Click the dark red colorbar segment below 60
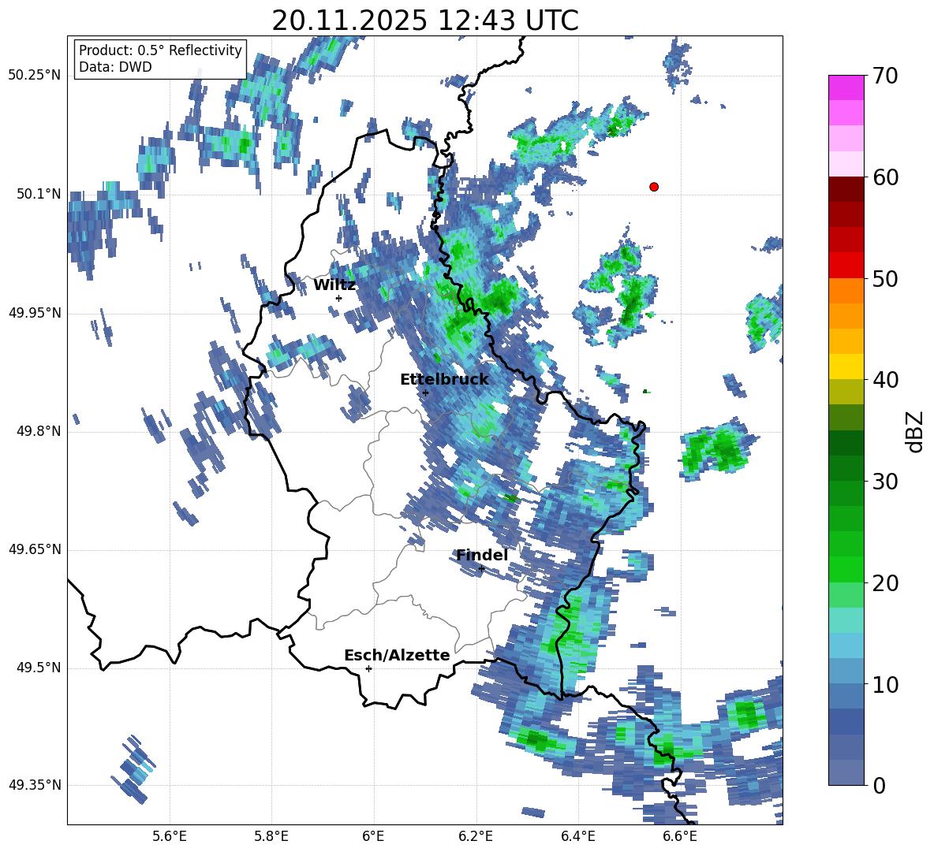 [x=846, y=189]
